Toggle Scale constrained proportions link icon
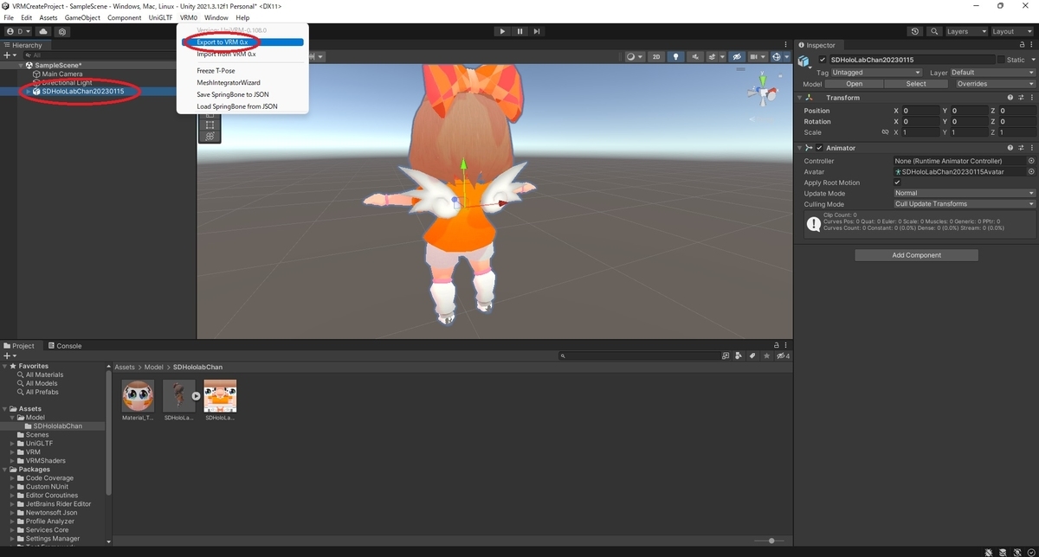This screenshot has height=557, width=1039. (885, 132)
